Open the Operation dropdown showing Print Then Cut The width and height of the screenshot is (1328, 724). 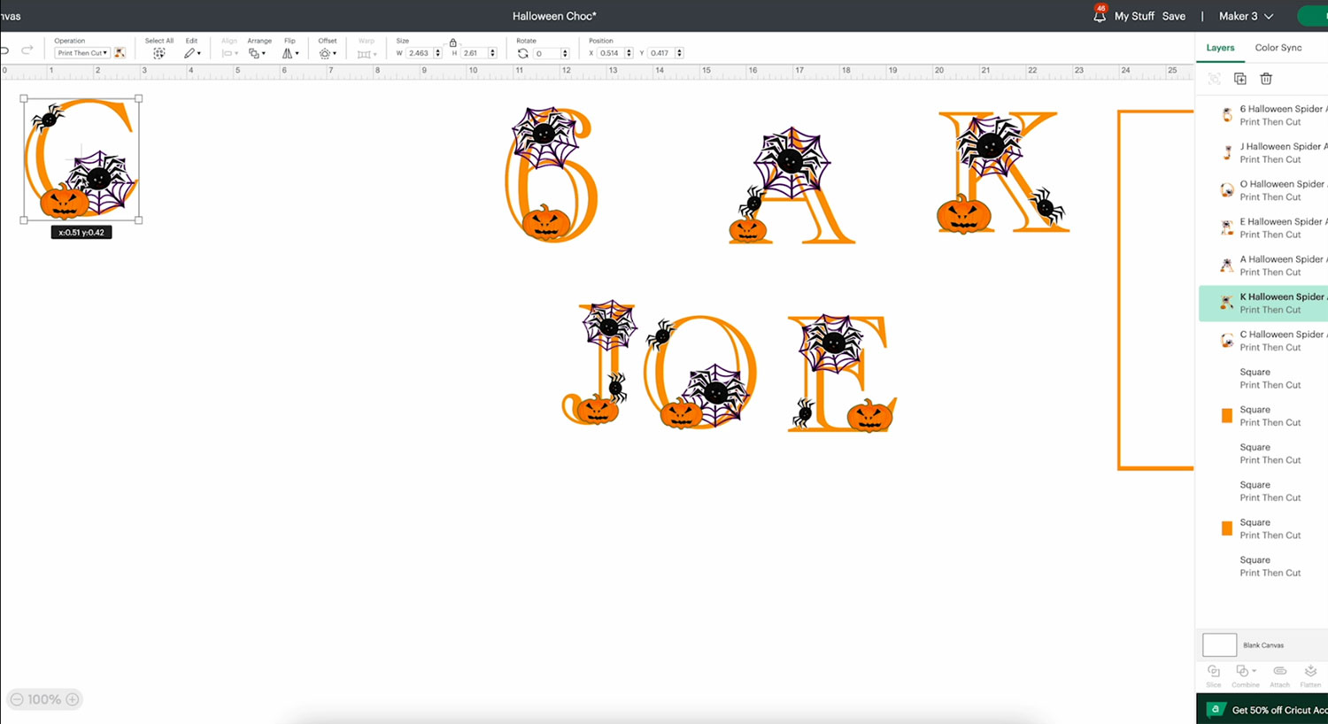(82, 53)
